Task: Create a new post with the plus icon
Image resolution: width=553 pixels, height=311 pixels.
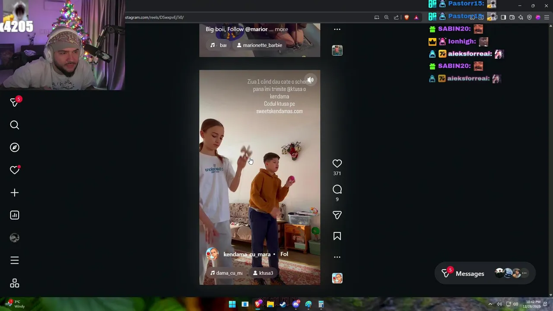Action: 15,193
